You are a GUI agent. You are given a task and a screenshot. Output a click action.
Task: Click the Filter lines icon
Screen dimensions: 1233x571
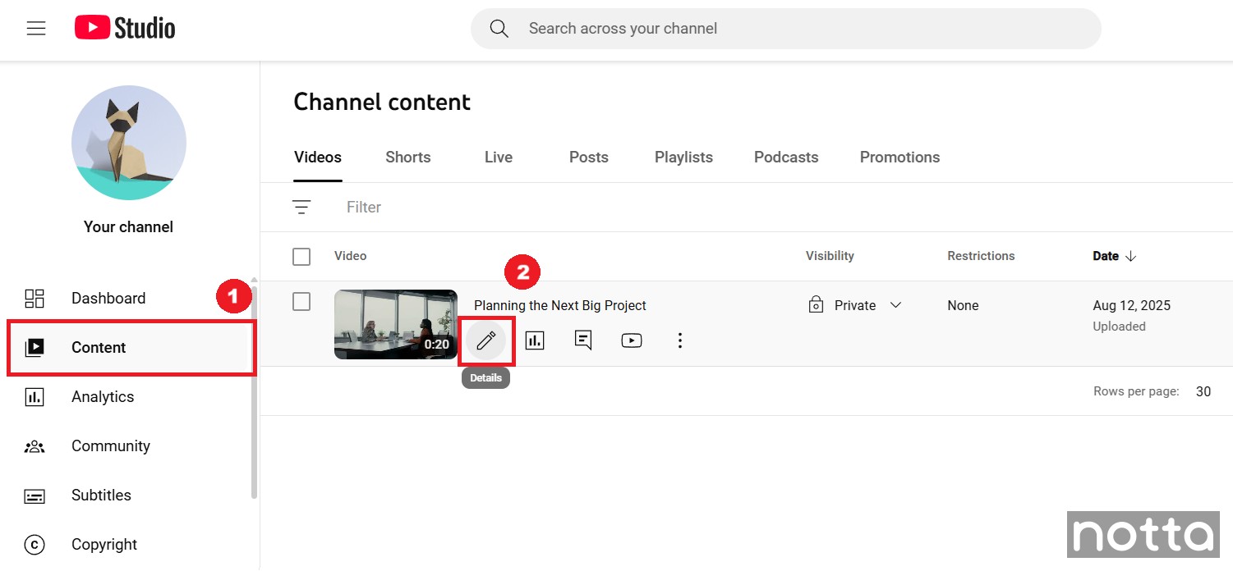pos(301,208)
